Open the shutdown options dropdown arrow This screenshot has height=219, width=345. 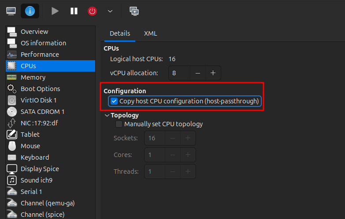(110, 11)
